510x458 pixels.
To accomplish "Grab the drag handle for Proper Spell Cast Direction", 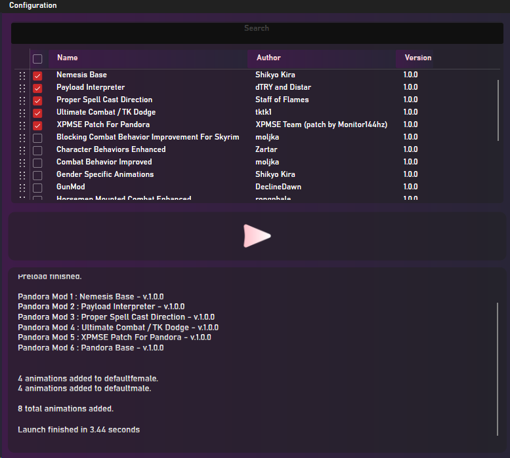I will (x=22, y=101).
